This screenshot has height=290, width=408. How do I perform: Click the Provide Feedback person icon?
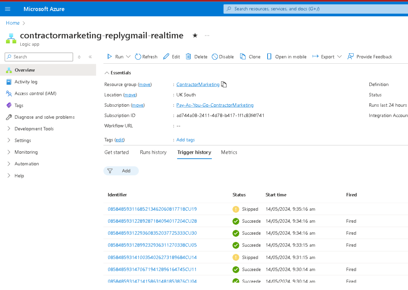click(x=351, y=57)
